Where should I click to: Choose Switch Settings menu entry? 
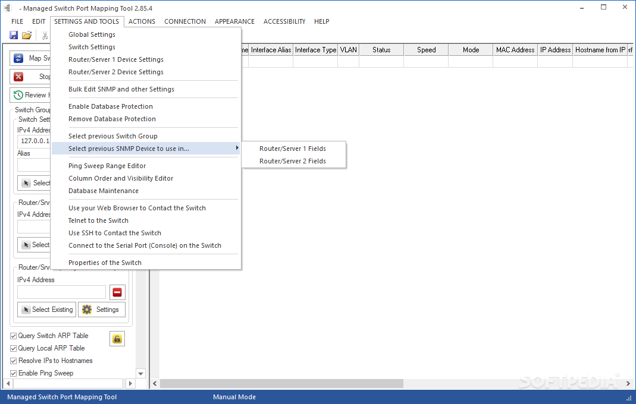[x=146, y=48]
